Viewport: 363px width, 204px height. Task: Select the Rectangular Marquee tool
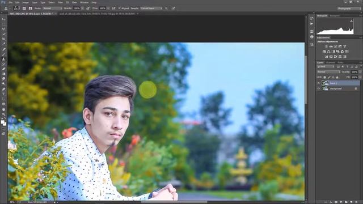coord(3,24)
